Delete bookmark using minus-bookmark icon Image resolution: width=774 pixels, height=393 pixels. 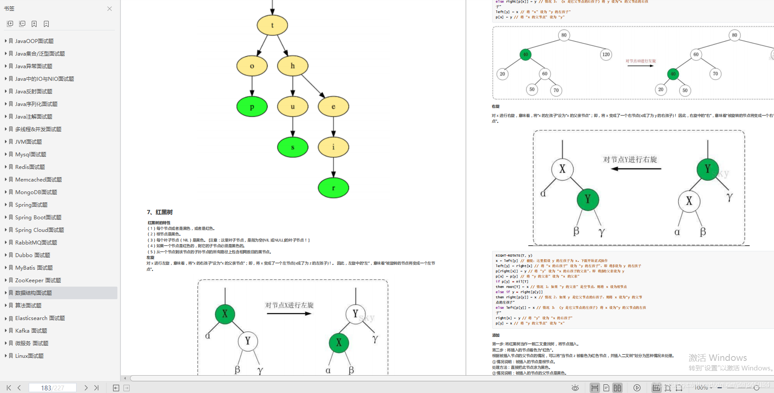pos(46,24)
